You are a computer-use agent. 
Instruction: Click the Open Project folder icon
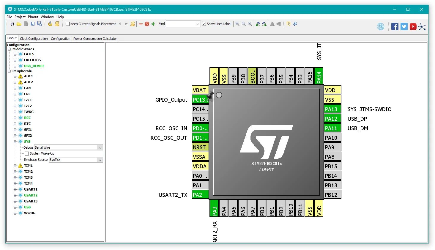click(x=19, y=24)
